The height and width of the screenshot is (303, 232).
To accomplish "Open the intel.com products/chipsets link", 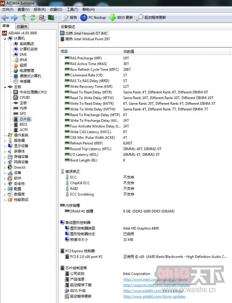I will coord(155,279).
